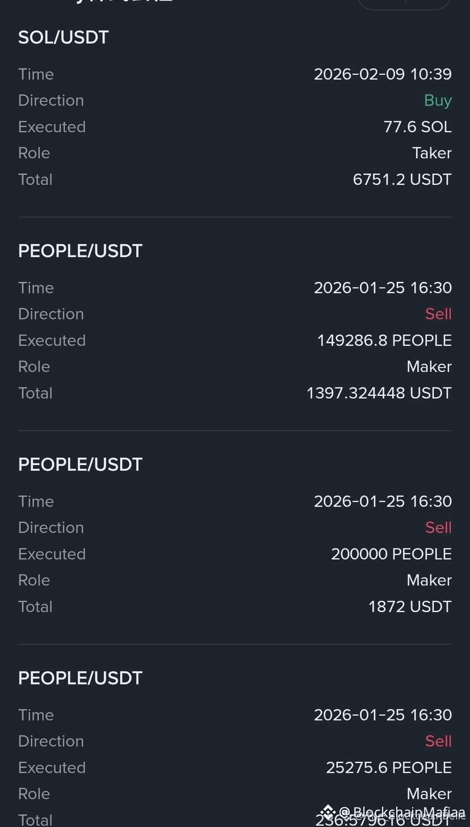
Task: Tap the pill-shaped button at top right
Action: [x=404, y=3]
